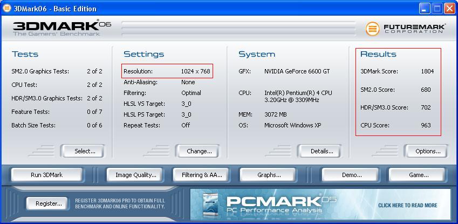The width and height of the screenshot is (458, 224).
Task: Close the 3DMark06 window
Action: [x=449, y=8]
